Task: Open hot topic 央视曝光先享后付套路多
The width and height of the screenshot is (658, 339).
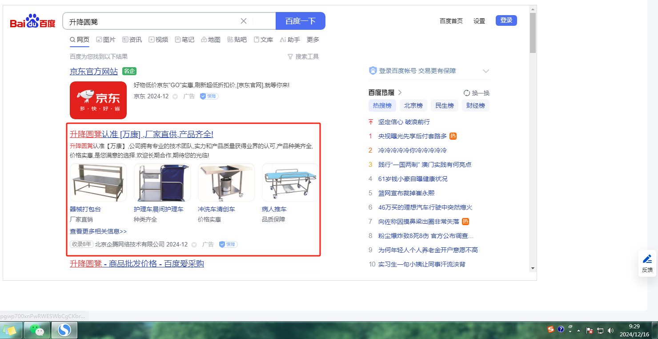Action: click(x=413, y=136)
